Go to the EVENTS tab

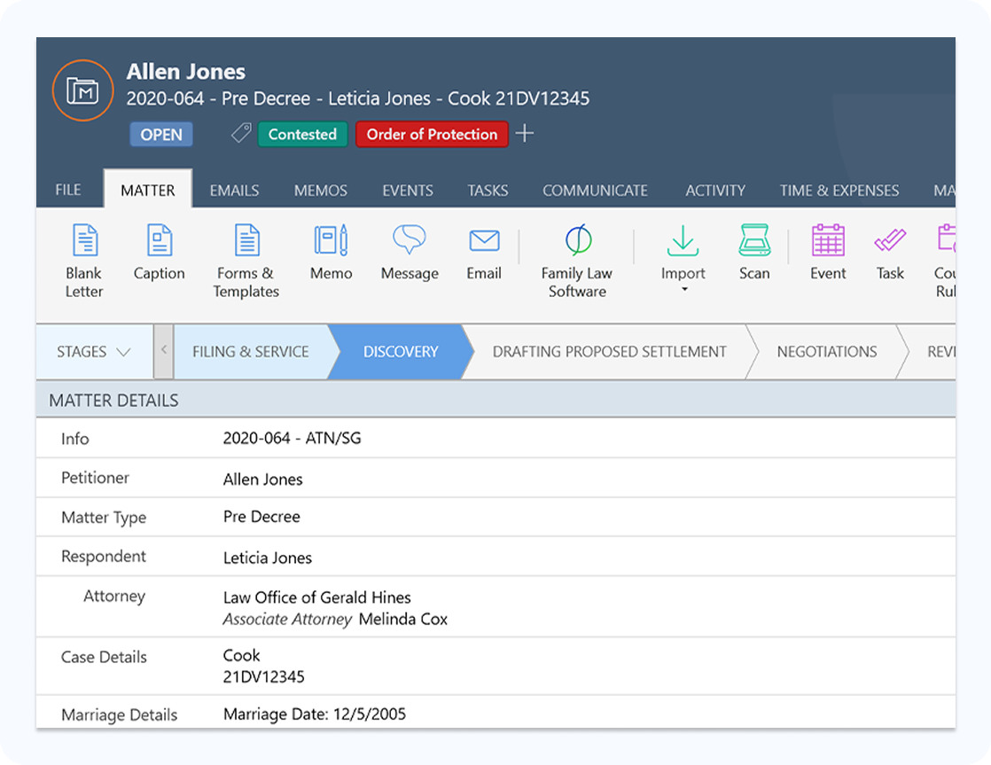(x=408, y=191)
